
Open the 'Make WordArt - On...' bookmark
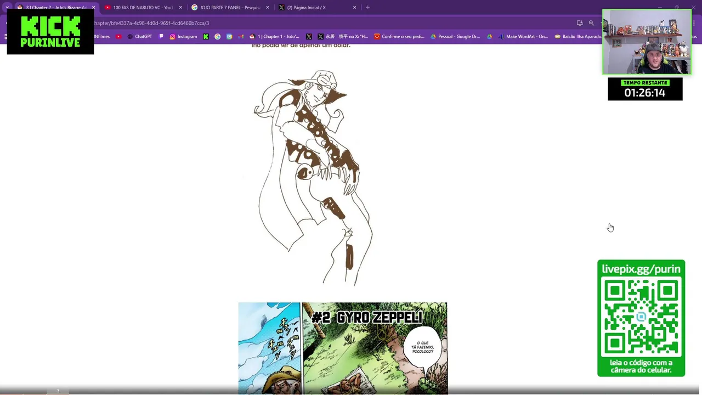click(x=522, y=37)
